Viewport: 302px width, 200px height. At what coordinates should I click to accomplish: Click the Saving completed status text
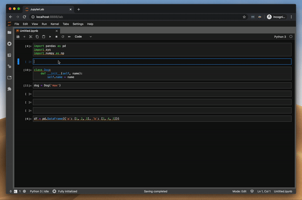tap(156, 191)
